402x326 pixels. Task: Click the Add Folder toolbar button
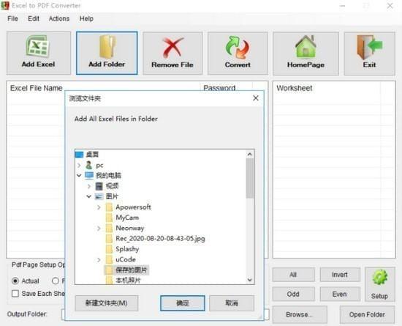coord(107,53)
